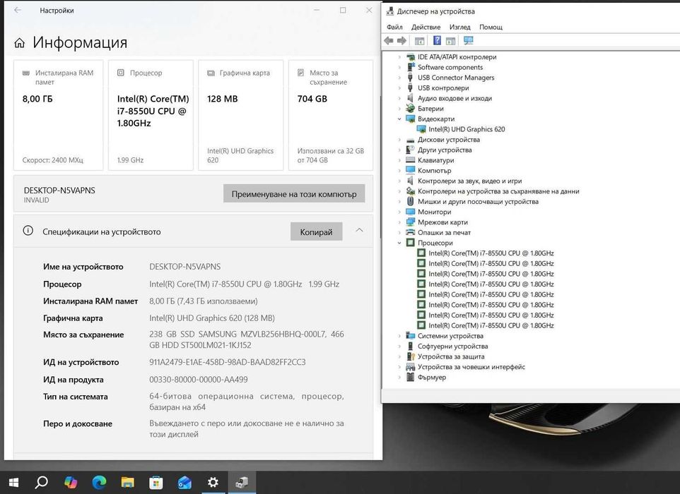Collapse the Видеокарти node
Screen dimensions: 680x494
coord(399,119)
